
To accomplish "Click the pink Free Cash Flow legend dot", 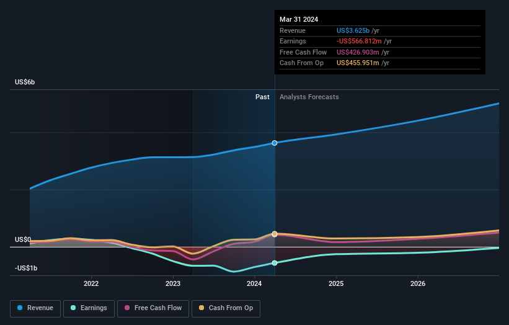I will click(x=127, y=308).
